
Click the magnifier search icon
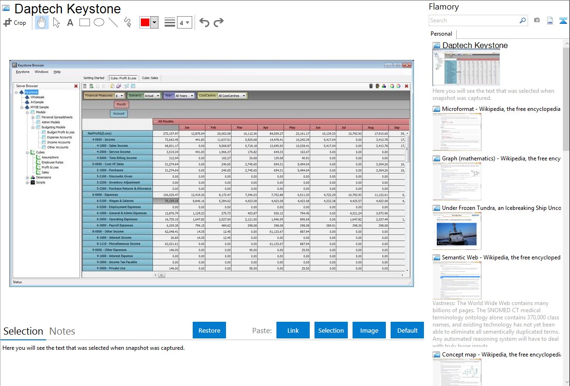point(522,20)
